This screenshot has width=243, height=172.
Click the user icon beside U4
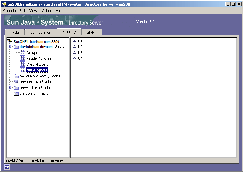click(x=74, y=58)
